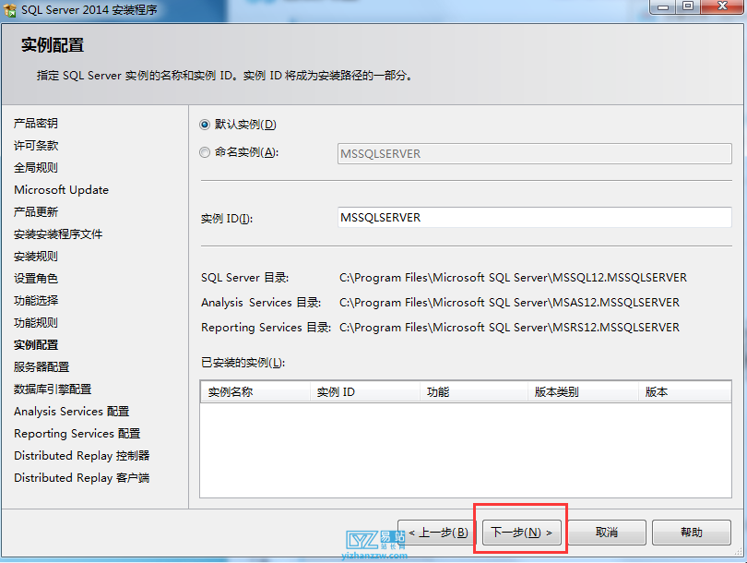Open Analysis Services 配置
747x563 pixels.
pyautogui.click(x=69, y=411)
